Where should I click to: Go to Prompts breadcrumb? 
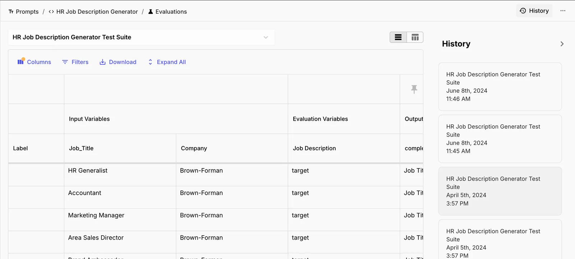pyautogui.click(x=23, y=11)
